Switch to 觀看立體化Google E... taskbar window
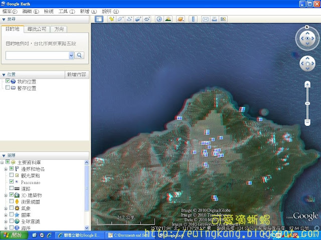Viewport: 321px width, 240px height. pos(79,235)
